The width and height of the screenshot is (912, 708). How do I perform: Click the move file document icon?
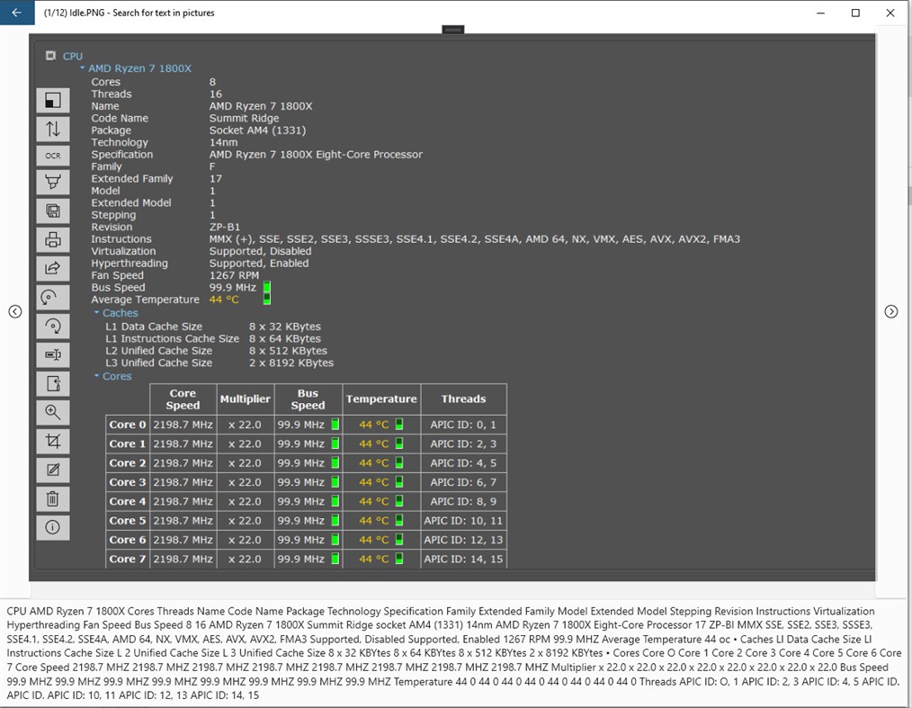pos(53,383)
